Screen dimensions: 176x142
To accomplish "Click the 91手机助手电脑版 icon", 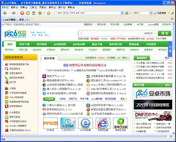I will point(6,93).
